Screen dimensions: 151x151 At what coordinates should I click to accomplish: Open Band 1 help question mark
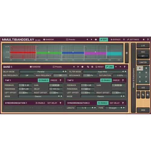[124, 67]
